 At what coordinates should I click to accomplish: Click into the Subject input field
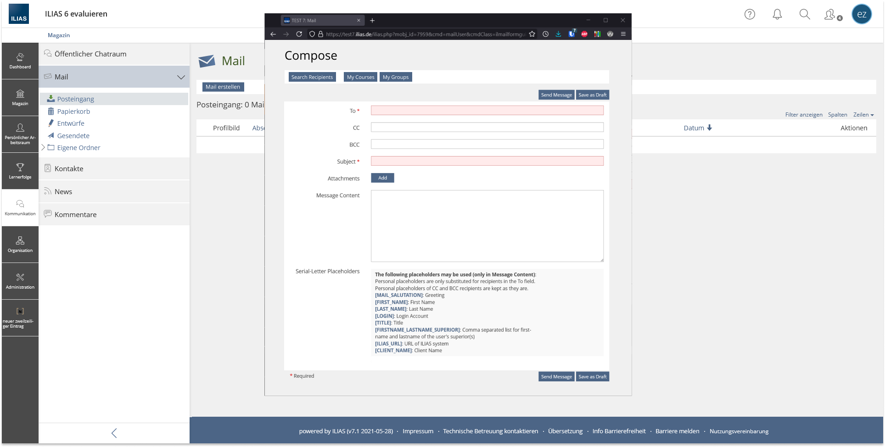click(487, 161)
